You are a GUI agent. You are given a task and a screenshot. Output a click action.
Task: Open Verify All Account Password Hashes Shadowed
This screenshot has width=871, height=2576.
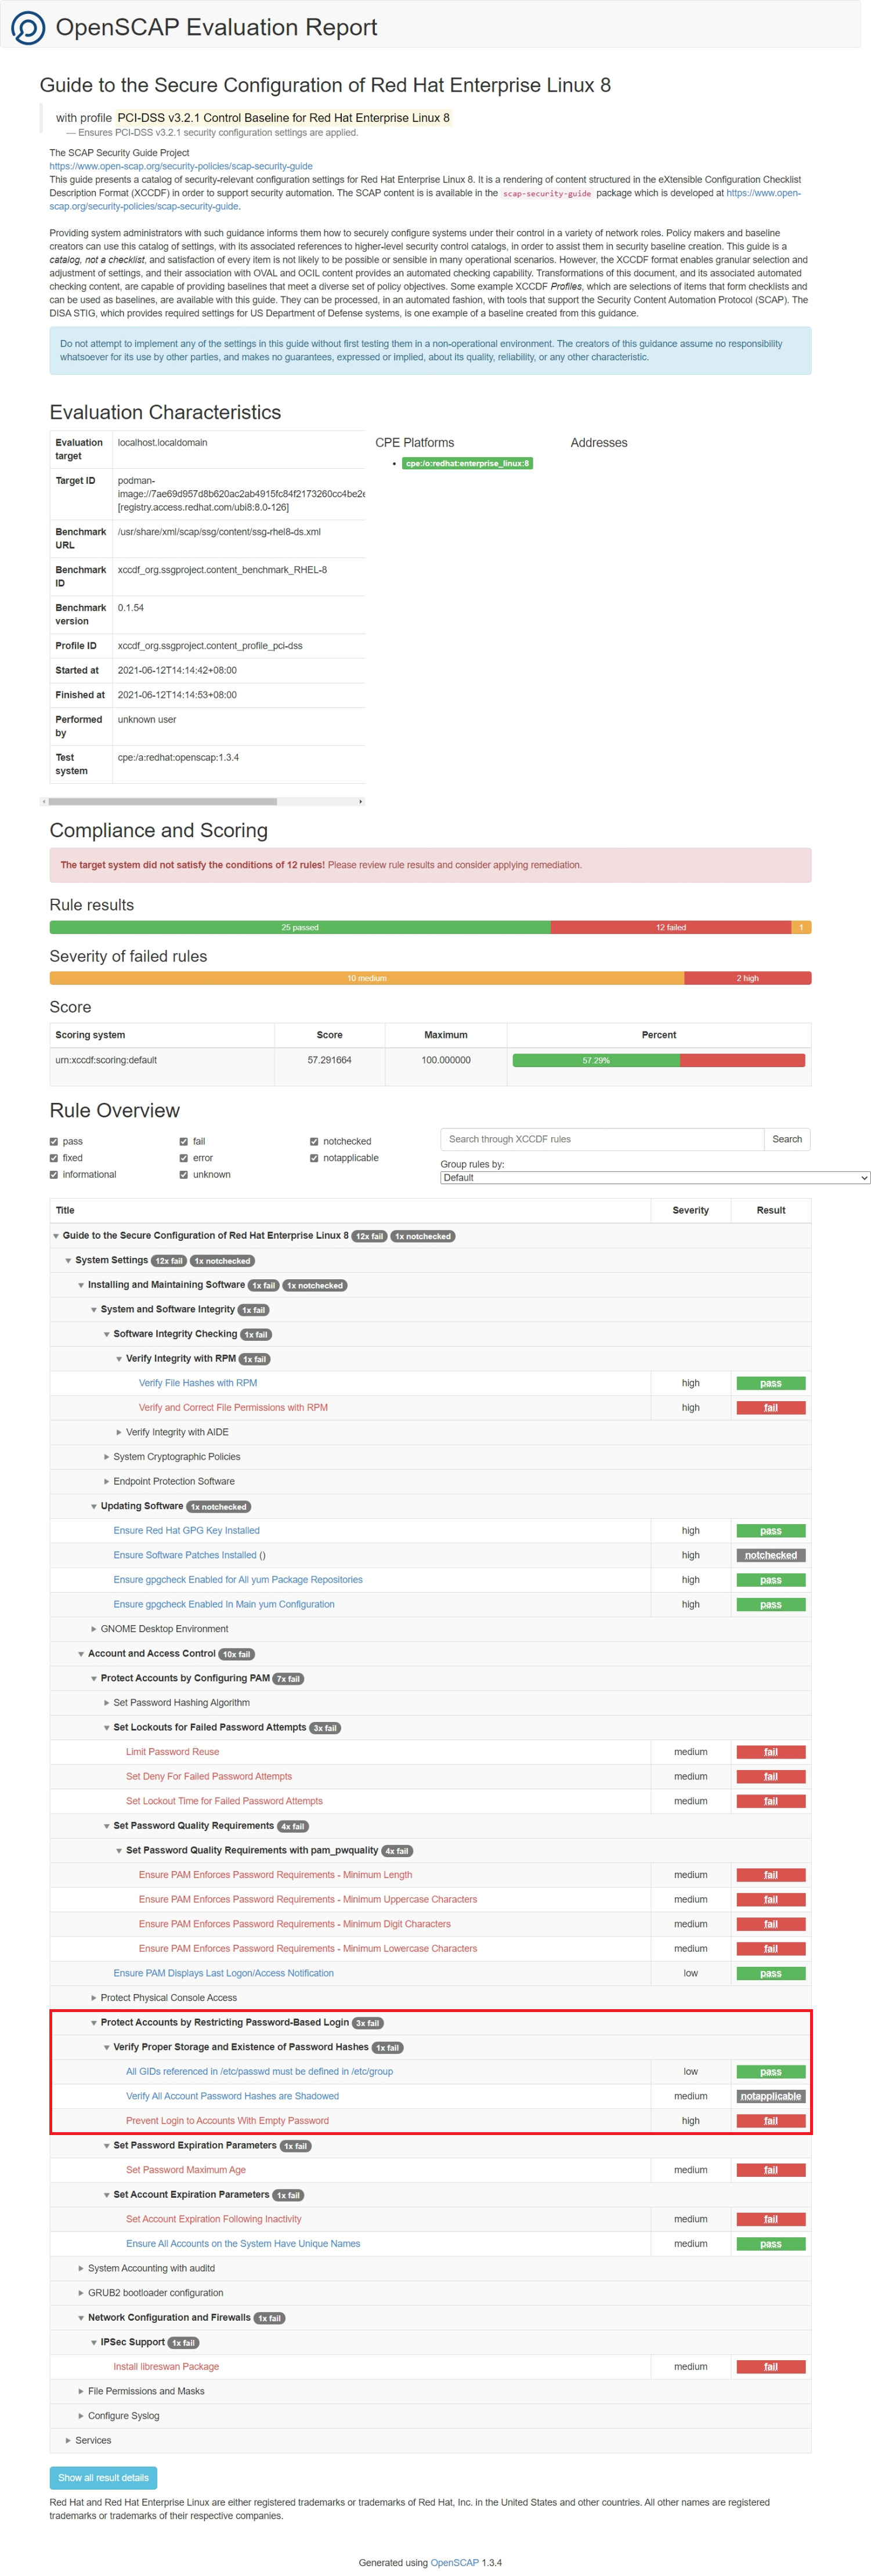(x=232, y=2096)
